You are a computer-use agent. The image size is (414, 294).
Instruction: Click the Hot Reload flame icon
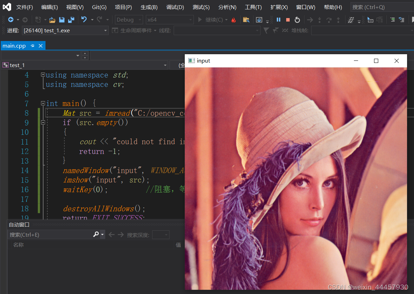[x=234, y=20]
